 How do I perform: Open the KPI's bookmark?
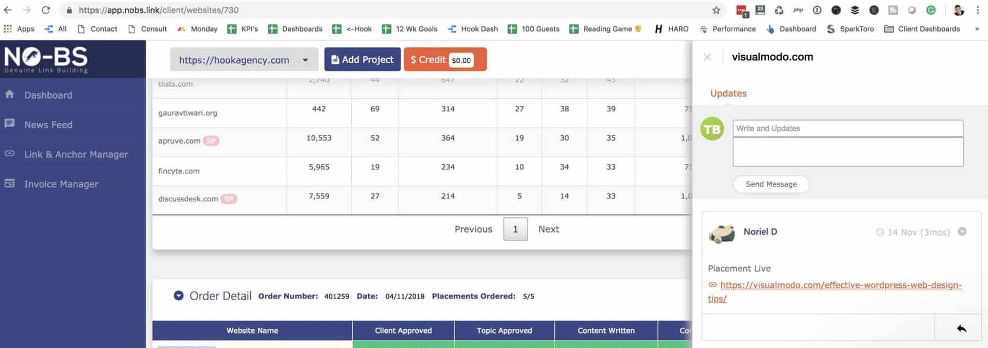(x=243, y=29)
